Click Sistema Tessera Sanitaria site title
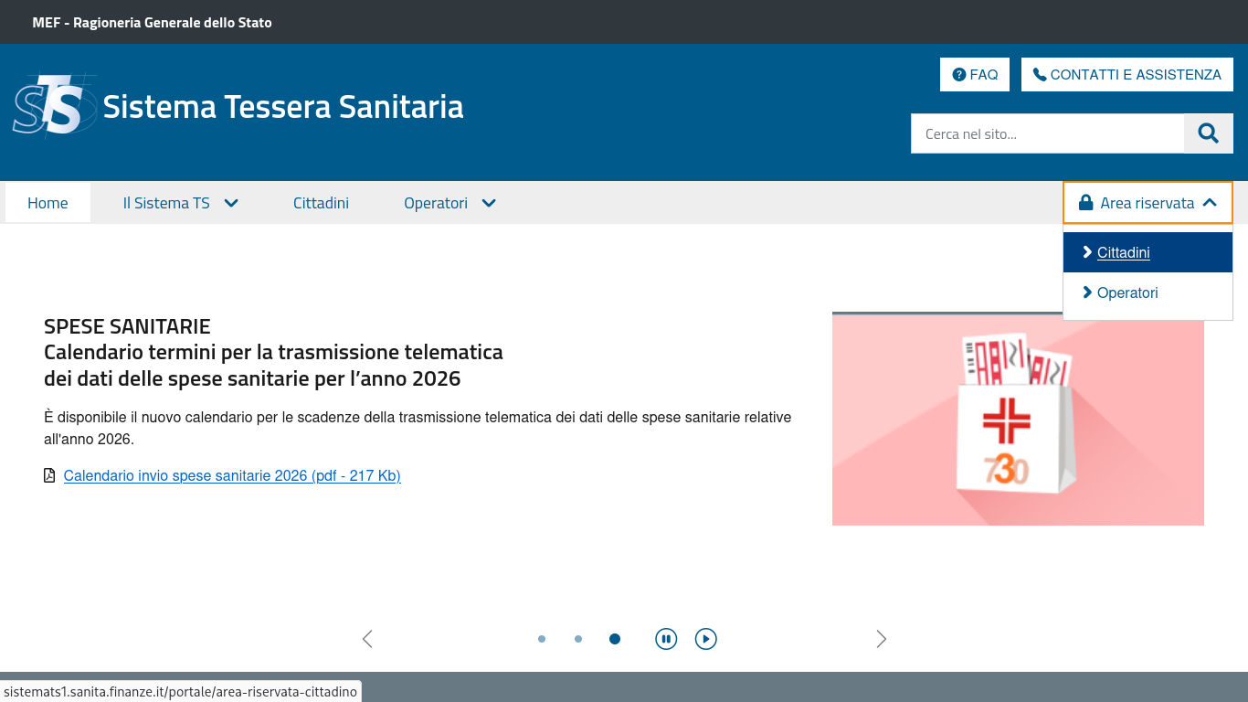Viewport: 1248px width, 702px height. pos(283,107)
